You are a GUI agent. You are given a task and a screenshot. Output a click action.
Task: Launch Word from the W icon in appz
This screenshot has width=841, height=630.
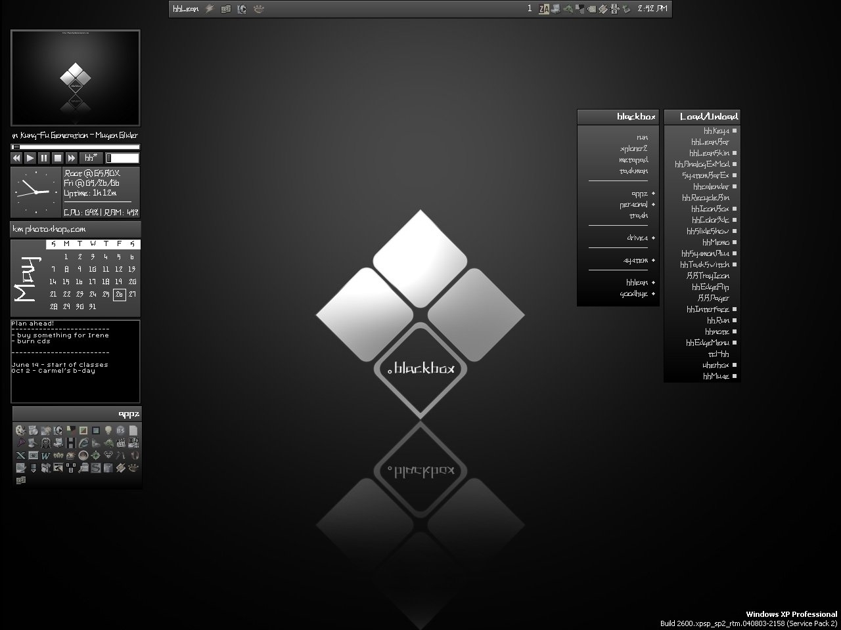click(x=45, y=455)
